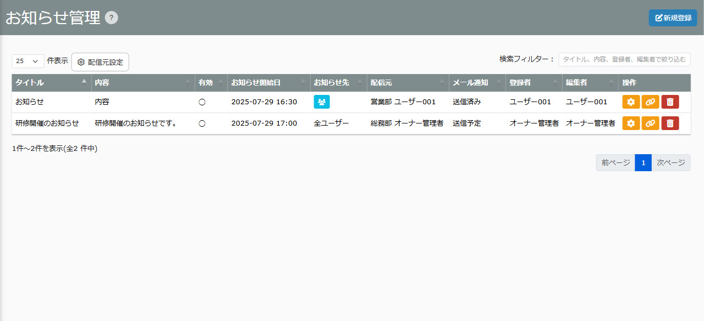The height and width of the screenshot is (321, 704).
Task: Click the help question mark icon
Action: 112,18
